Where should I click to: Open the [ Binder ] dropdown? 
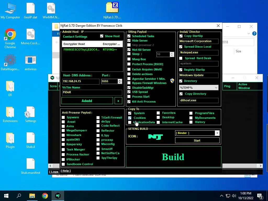tap(217, 133)
